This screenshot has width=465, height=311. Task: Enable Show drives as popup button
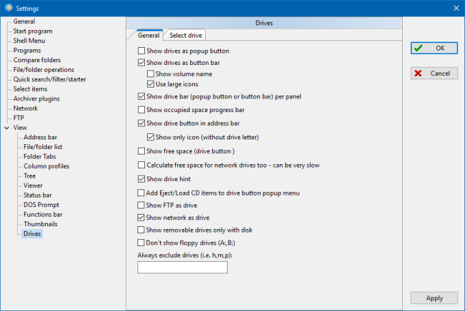(x=142, y=51)
